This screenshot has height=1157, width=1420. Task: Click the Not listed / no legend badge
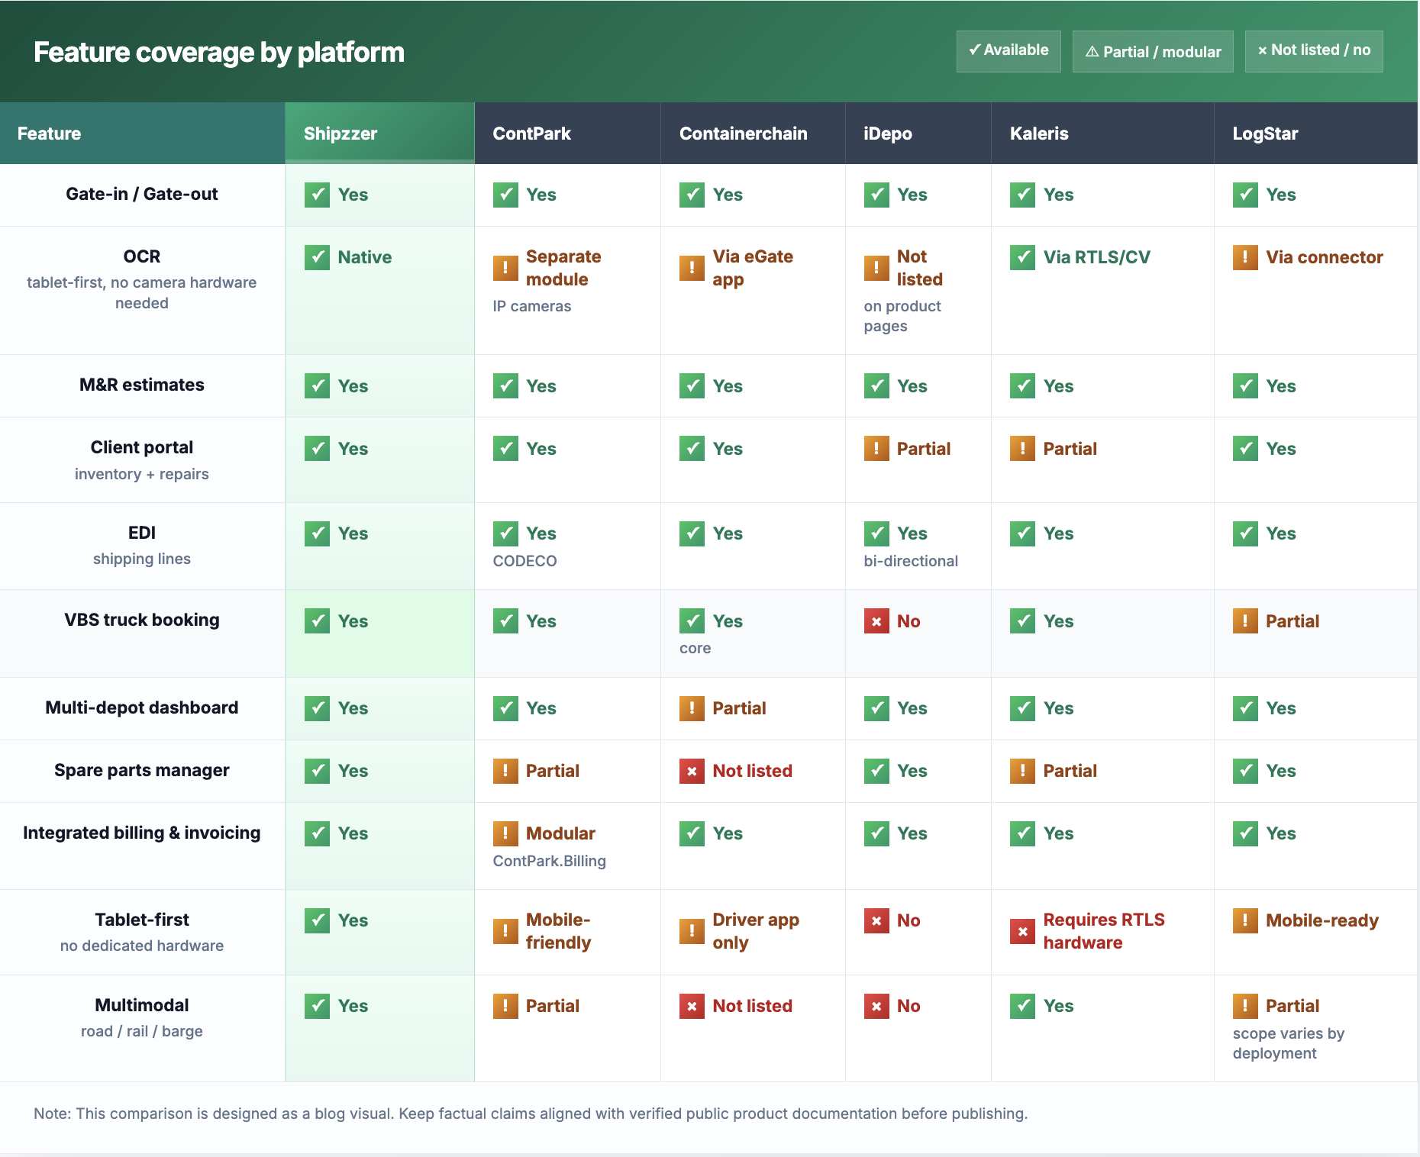tap(1314, 51)
